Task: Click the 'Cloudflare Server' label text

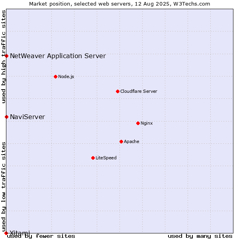Action: coord(139,91)
